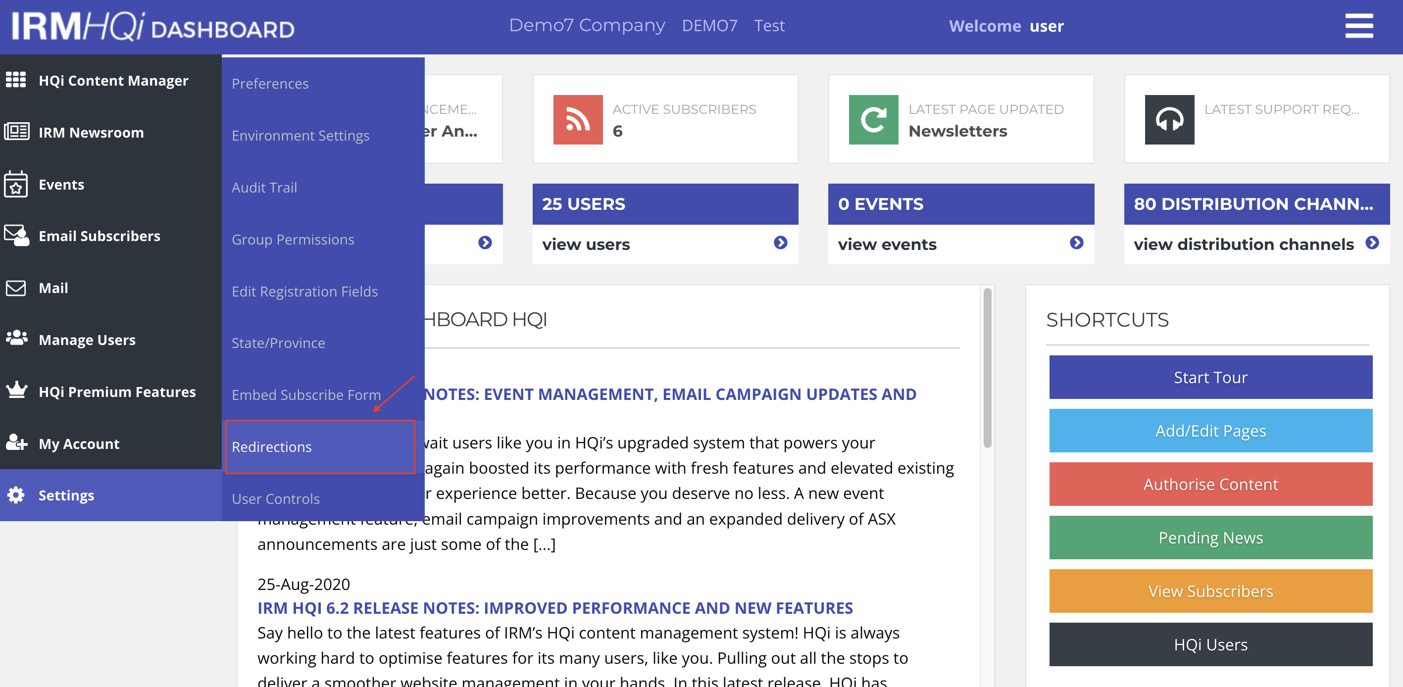Select Embed Subscribe Form
The height and width of the screenshot is (687, 1403).
point(306,394)
